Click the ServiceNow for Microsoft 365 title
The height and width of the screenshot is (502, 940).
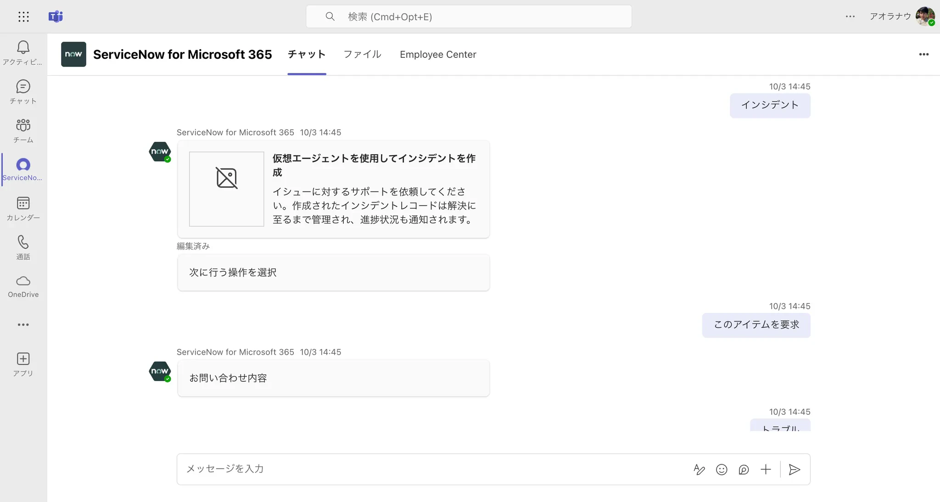183,54
